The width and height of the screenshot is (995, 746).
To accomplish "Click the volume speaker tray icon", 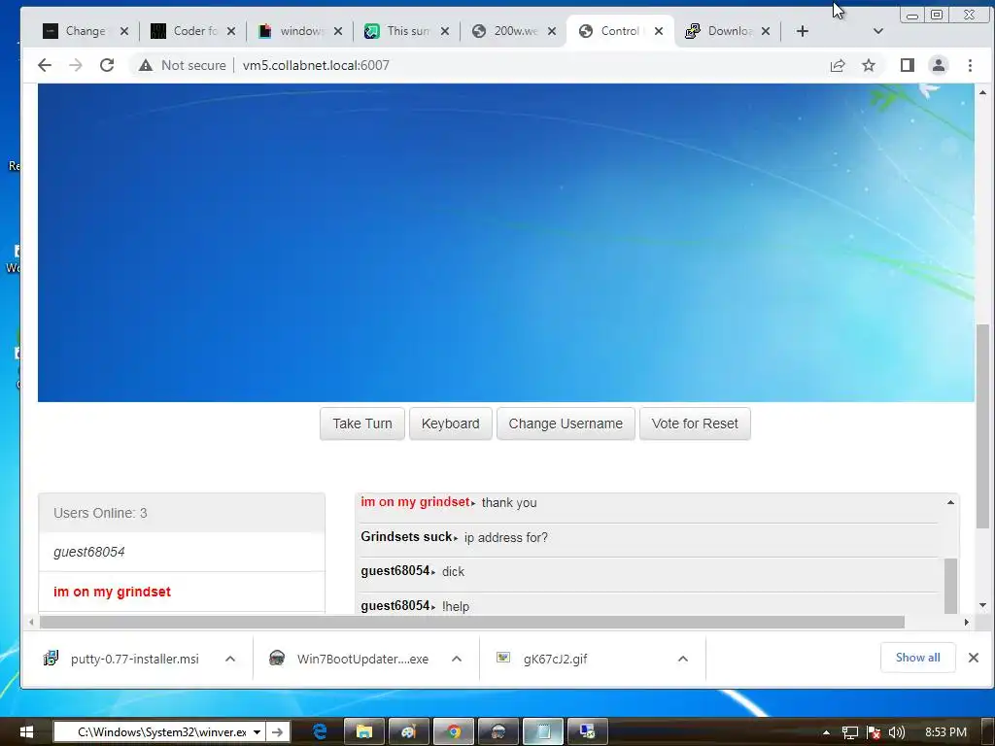I will pos(897,732).
